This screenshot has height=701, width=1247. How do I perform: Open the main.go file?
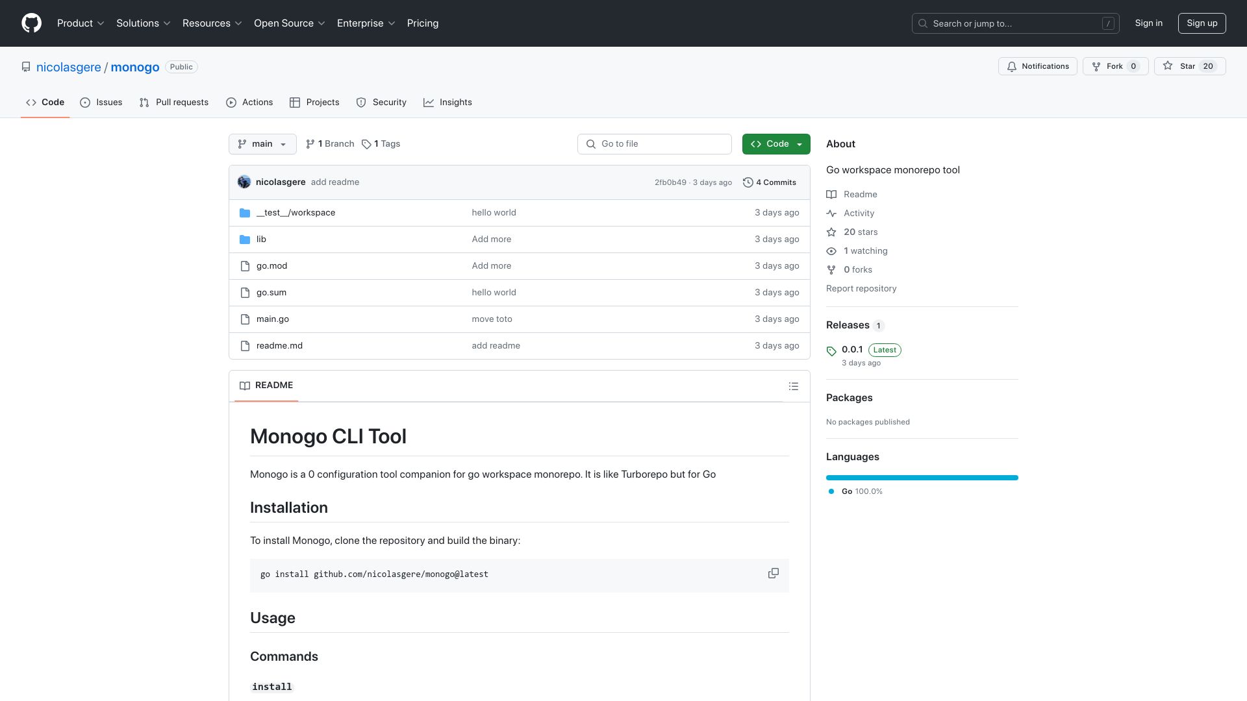point(273,319)
